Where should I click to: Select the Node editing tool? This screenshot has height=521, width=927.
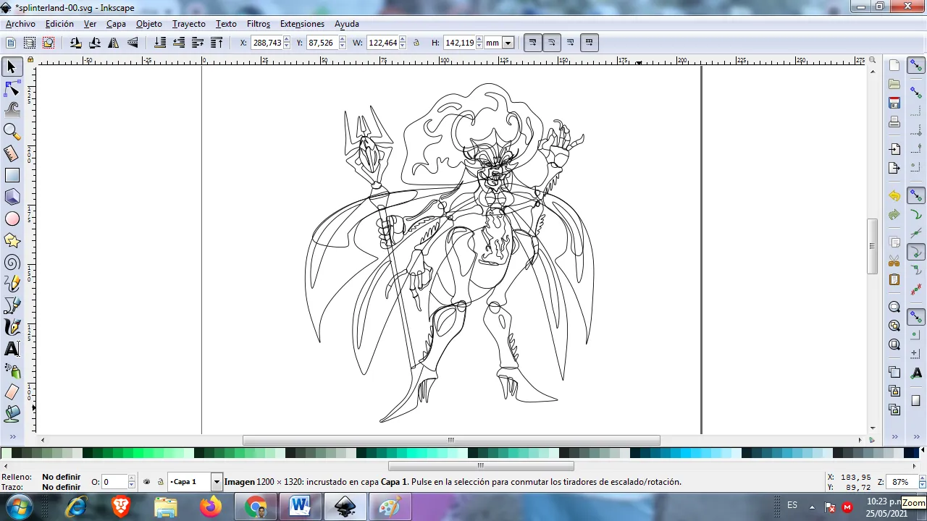[12, 89]
